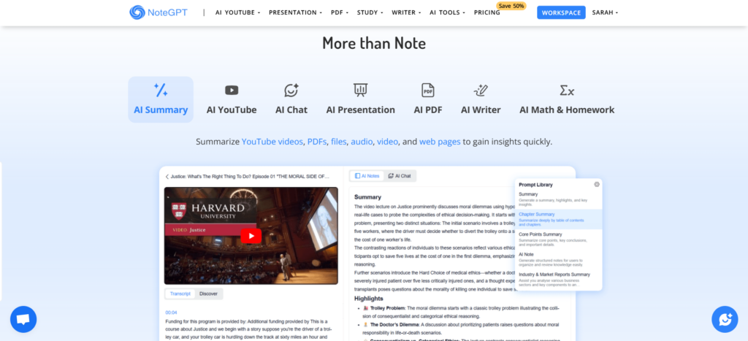Open the AI assistant floating button

pyautogui.click(x=725, y=319)
